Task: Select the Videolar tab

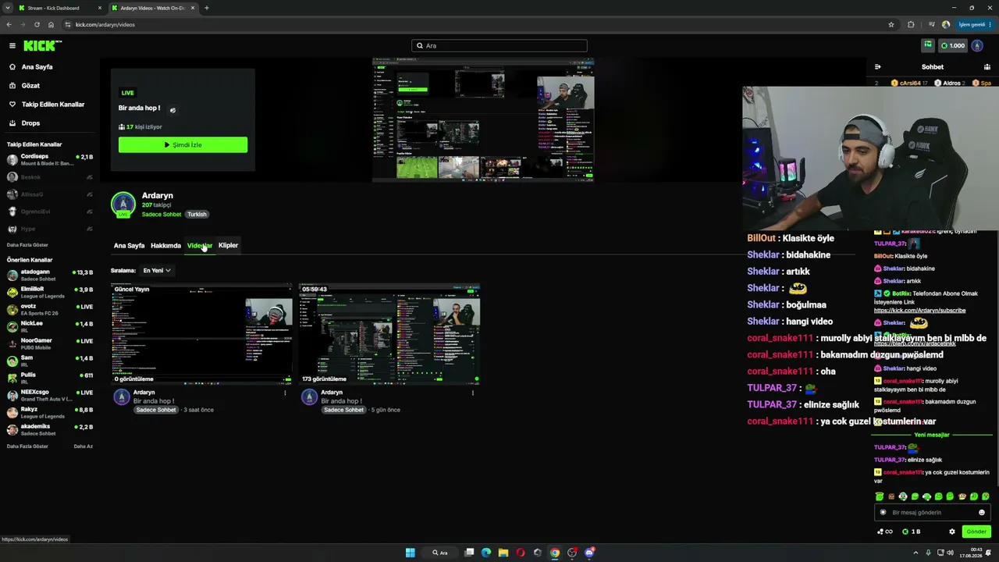Action: click(x=199, y=246)
